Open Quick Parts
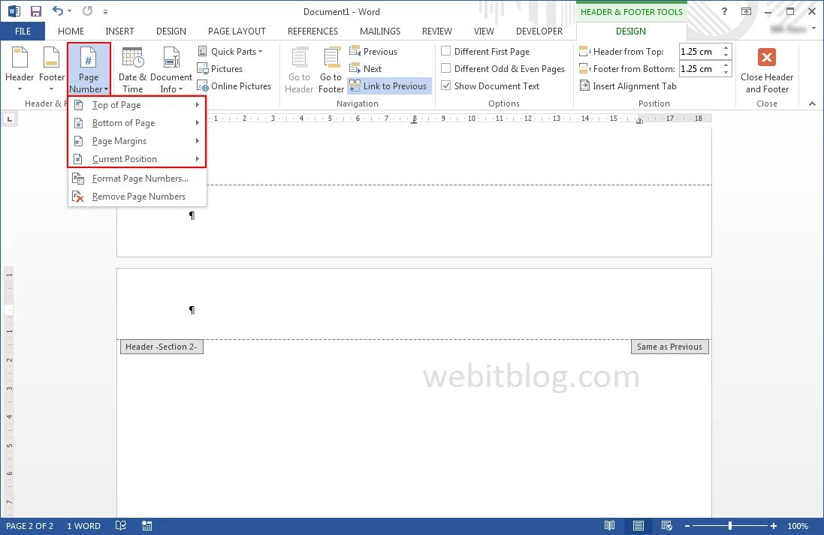824x535 pixels. click(x=231, y=51)
